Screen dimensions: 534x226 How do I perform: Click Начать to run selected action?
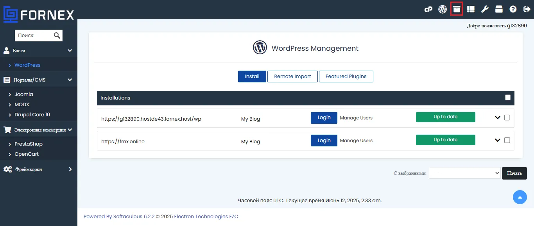tap(514, 173)
